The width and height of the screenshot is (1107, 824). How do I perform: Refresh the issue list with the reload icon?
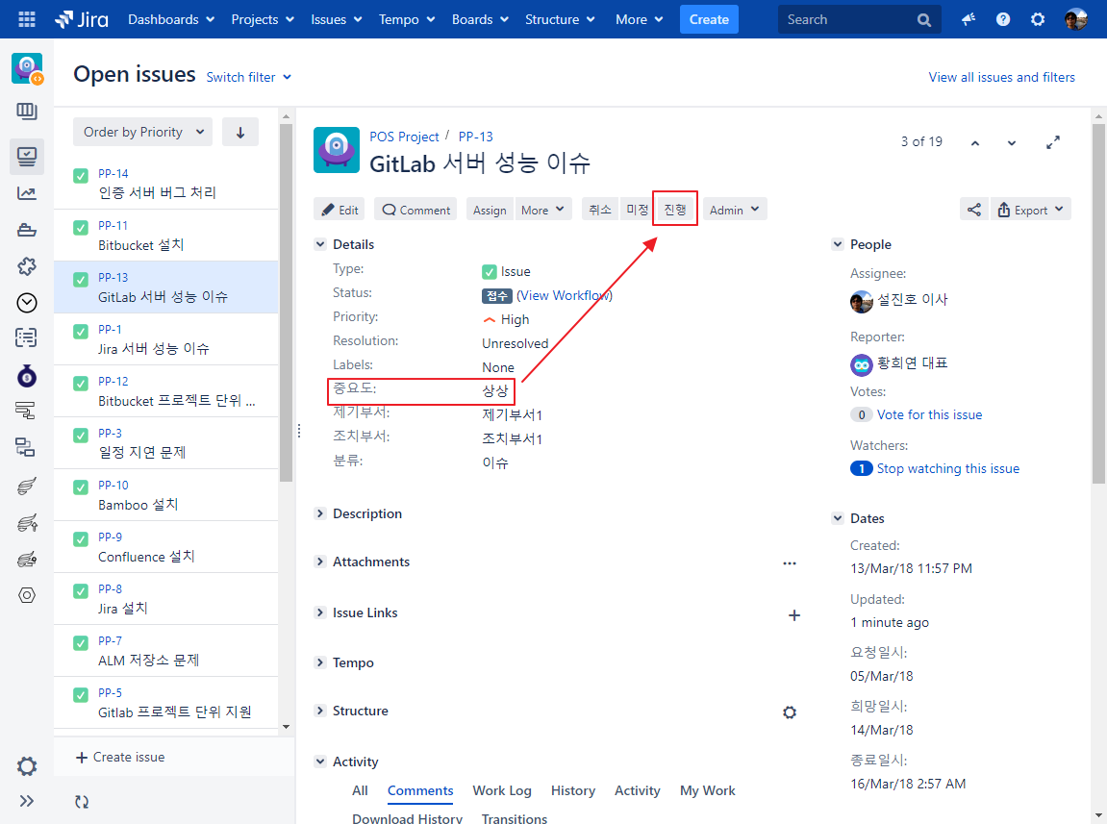point(82,802)
